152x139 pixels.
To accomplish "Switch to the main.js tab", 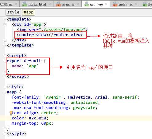I will (x=67, y=4).
